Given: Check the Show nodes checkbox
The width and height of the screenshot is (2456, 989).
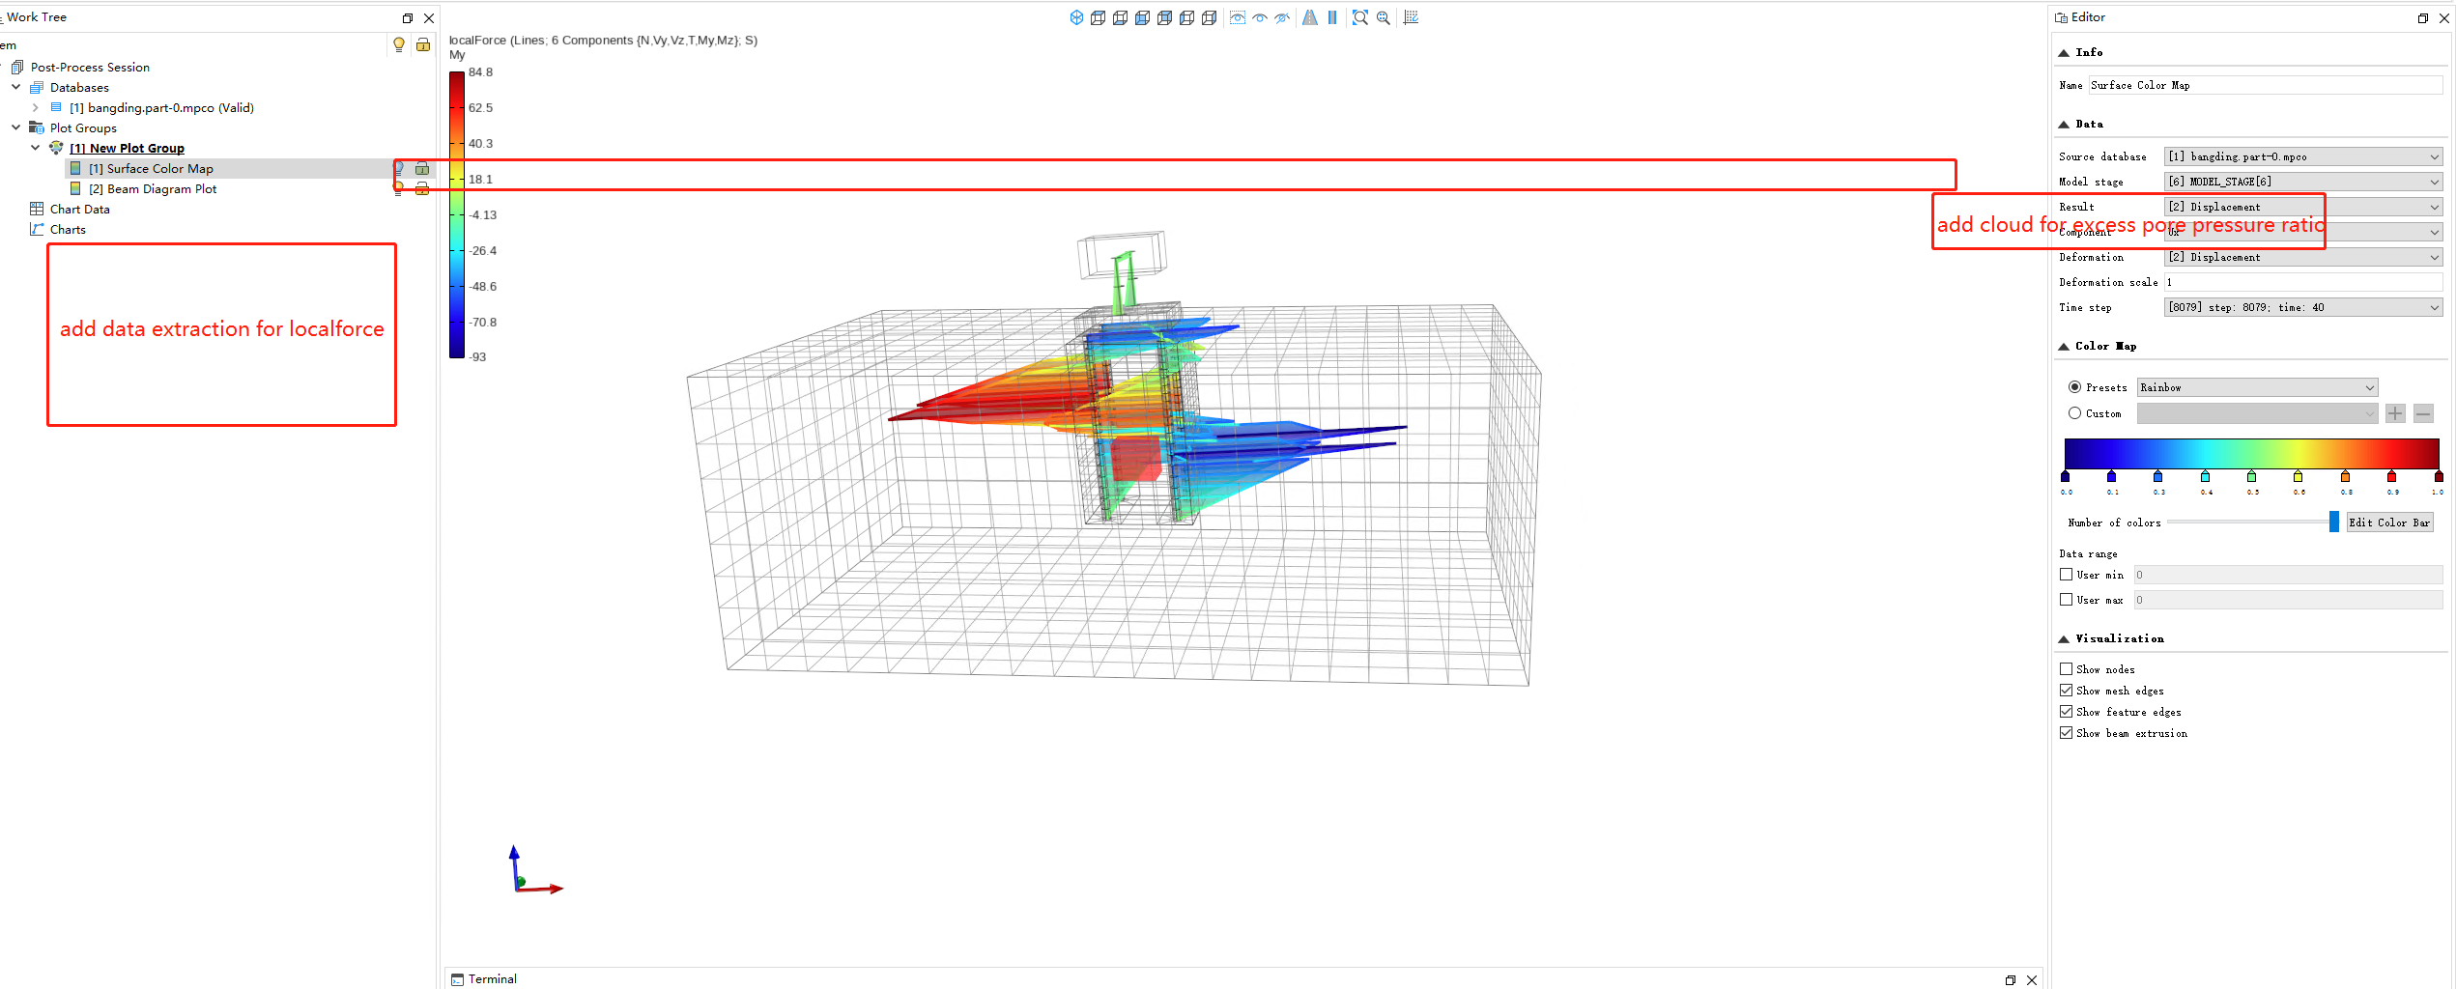Looking at the screenshot, I should (x=2066, y=669).
